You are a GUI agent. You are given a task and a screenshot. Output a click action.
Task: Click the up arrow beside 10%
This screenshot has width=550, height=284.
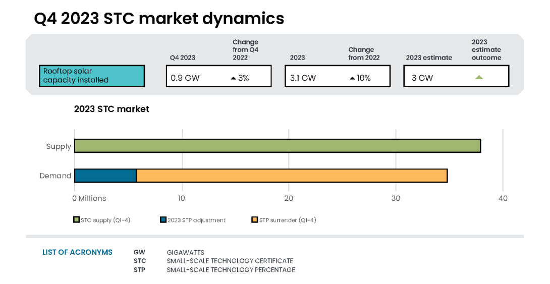tap(352, 78)
